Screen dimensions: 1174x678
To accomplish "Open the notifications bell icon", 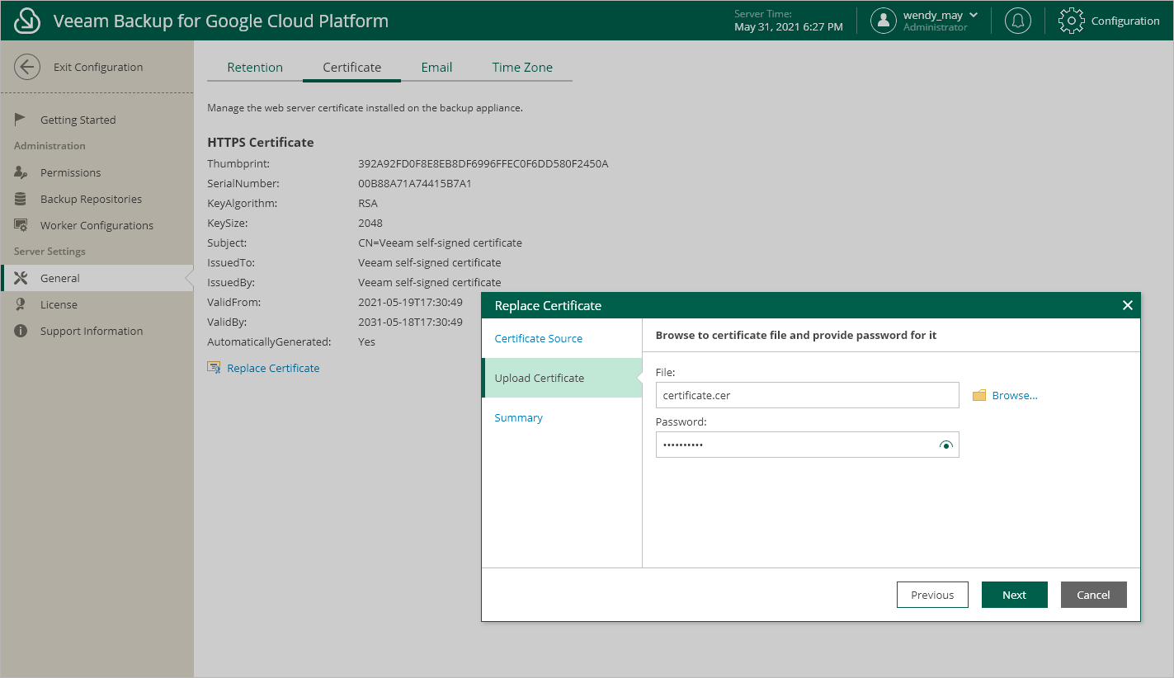I will (x=1018, y=21).
